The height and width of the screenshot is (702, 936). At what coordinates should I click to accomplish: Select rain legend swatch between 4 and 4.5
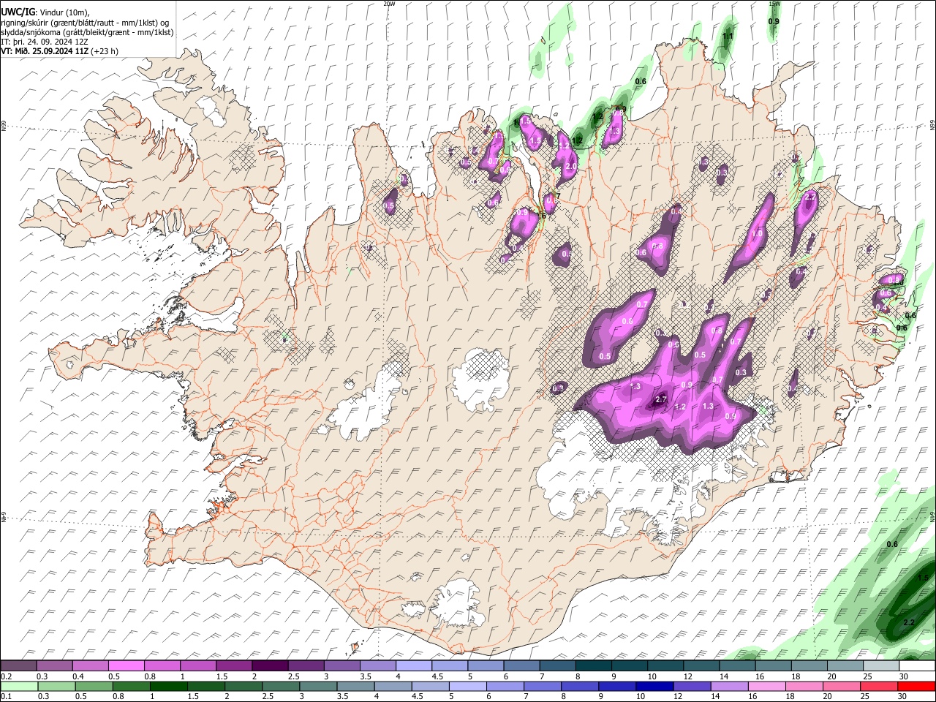[x=392, y=686]
